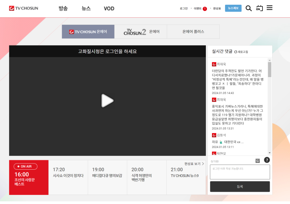The height and width of the screenshot is (204, 290).
Task: Click the 0/100 character counter
Action: coord(215,161)
